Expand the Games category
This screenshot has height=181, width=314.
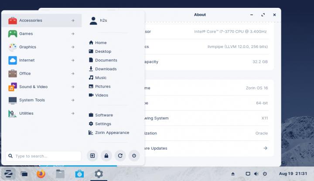[41, 34]
